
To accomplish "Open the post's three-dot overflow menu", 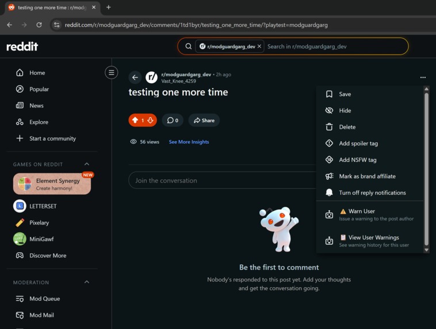I will click(x=423, y=78).
